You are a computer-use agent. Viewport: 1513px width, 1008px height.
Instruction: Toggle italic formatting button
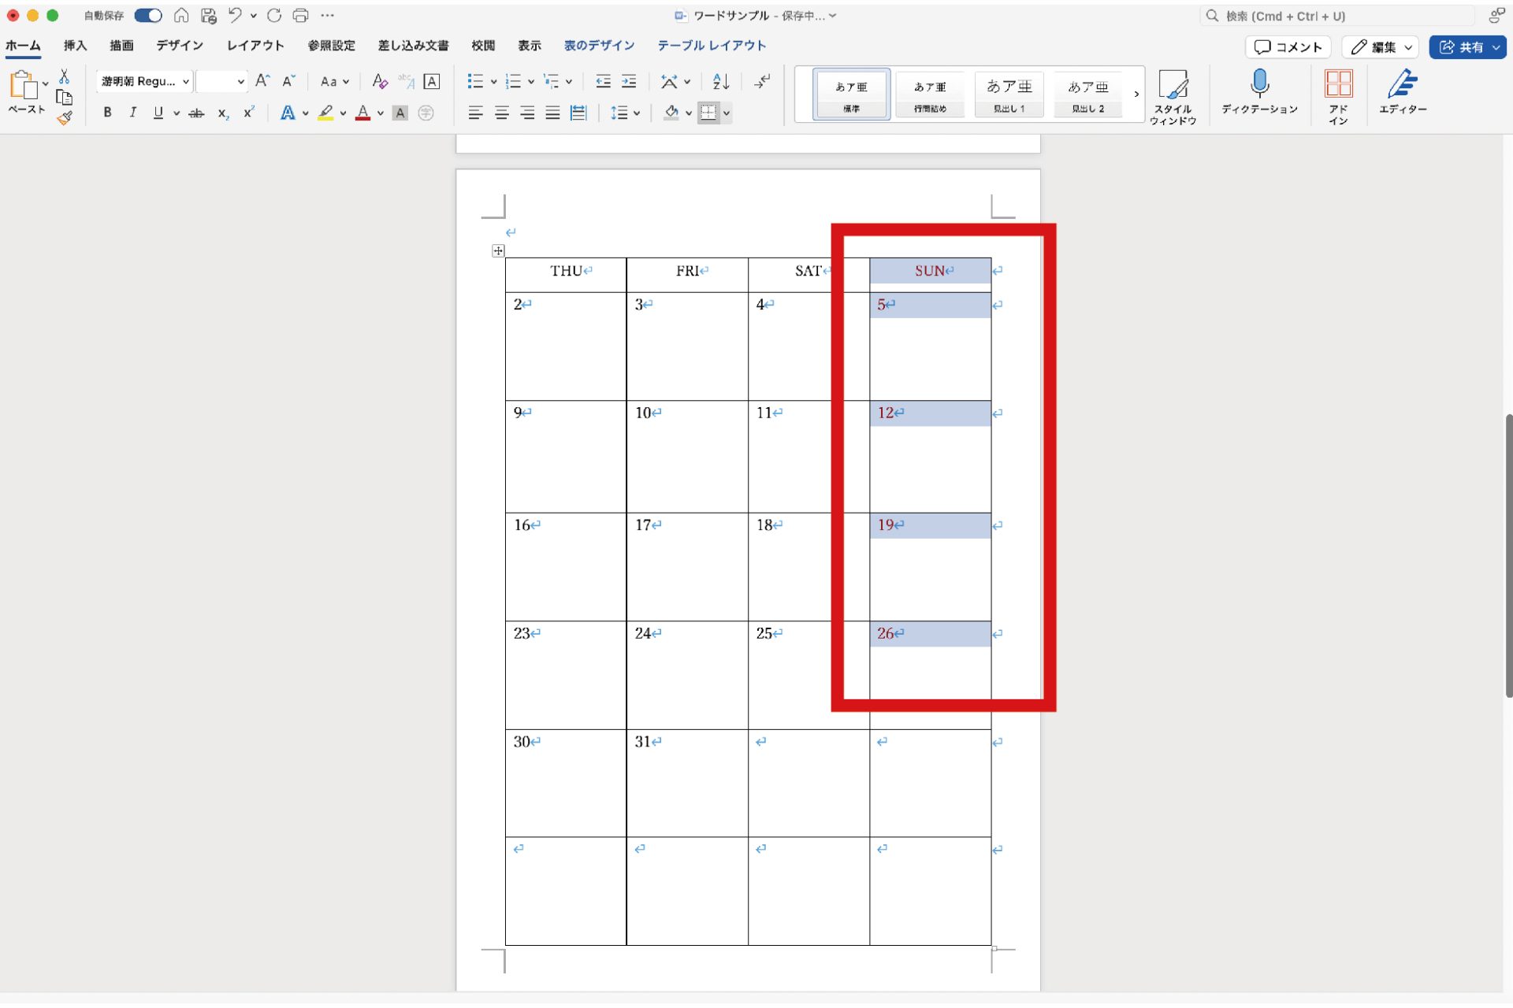pyautogui.click(x=133, y=113)
